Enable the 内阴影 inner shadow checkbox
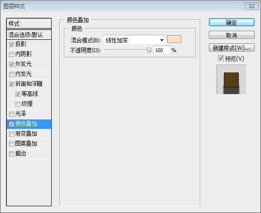The height and width of the screenshot is (213, 261). coord(11,54)
